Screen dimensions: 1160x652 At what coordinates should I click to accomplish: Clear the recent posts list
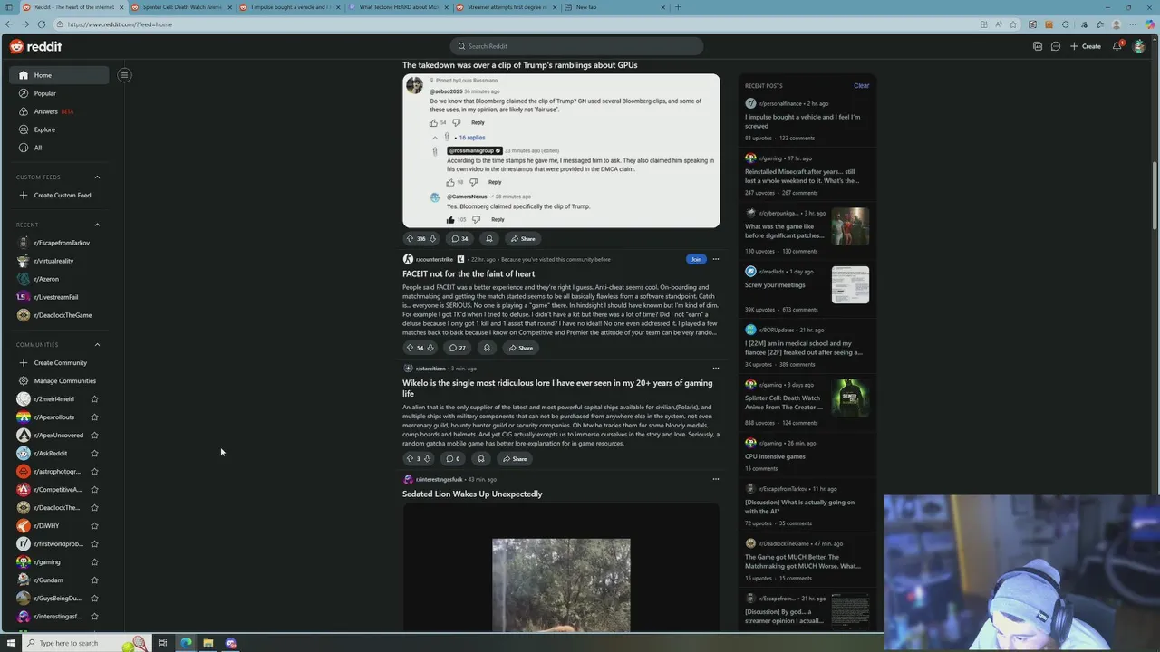click(861, 86)
